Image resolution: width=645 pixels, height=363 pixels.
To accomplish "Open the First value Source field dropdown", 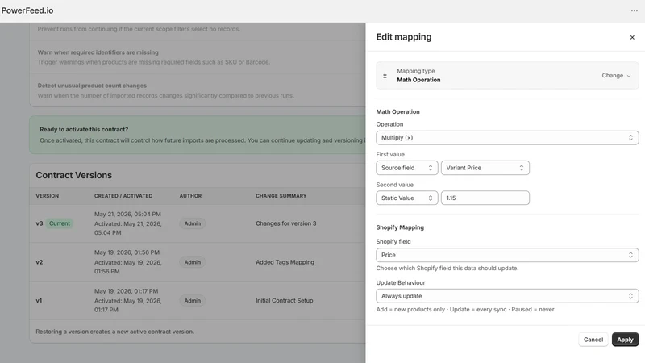I will click(x=407, y=168).
